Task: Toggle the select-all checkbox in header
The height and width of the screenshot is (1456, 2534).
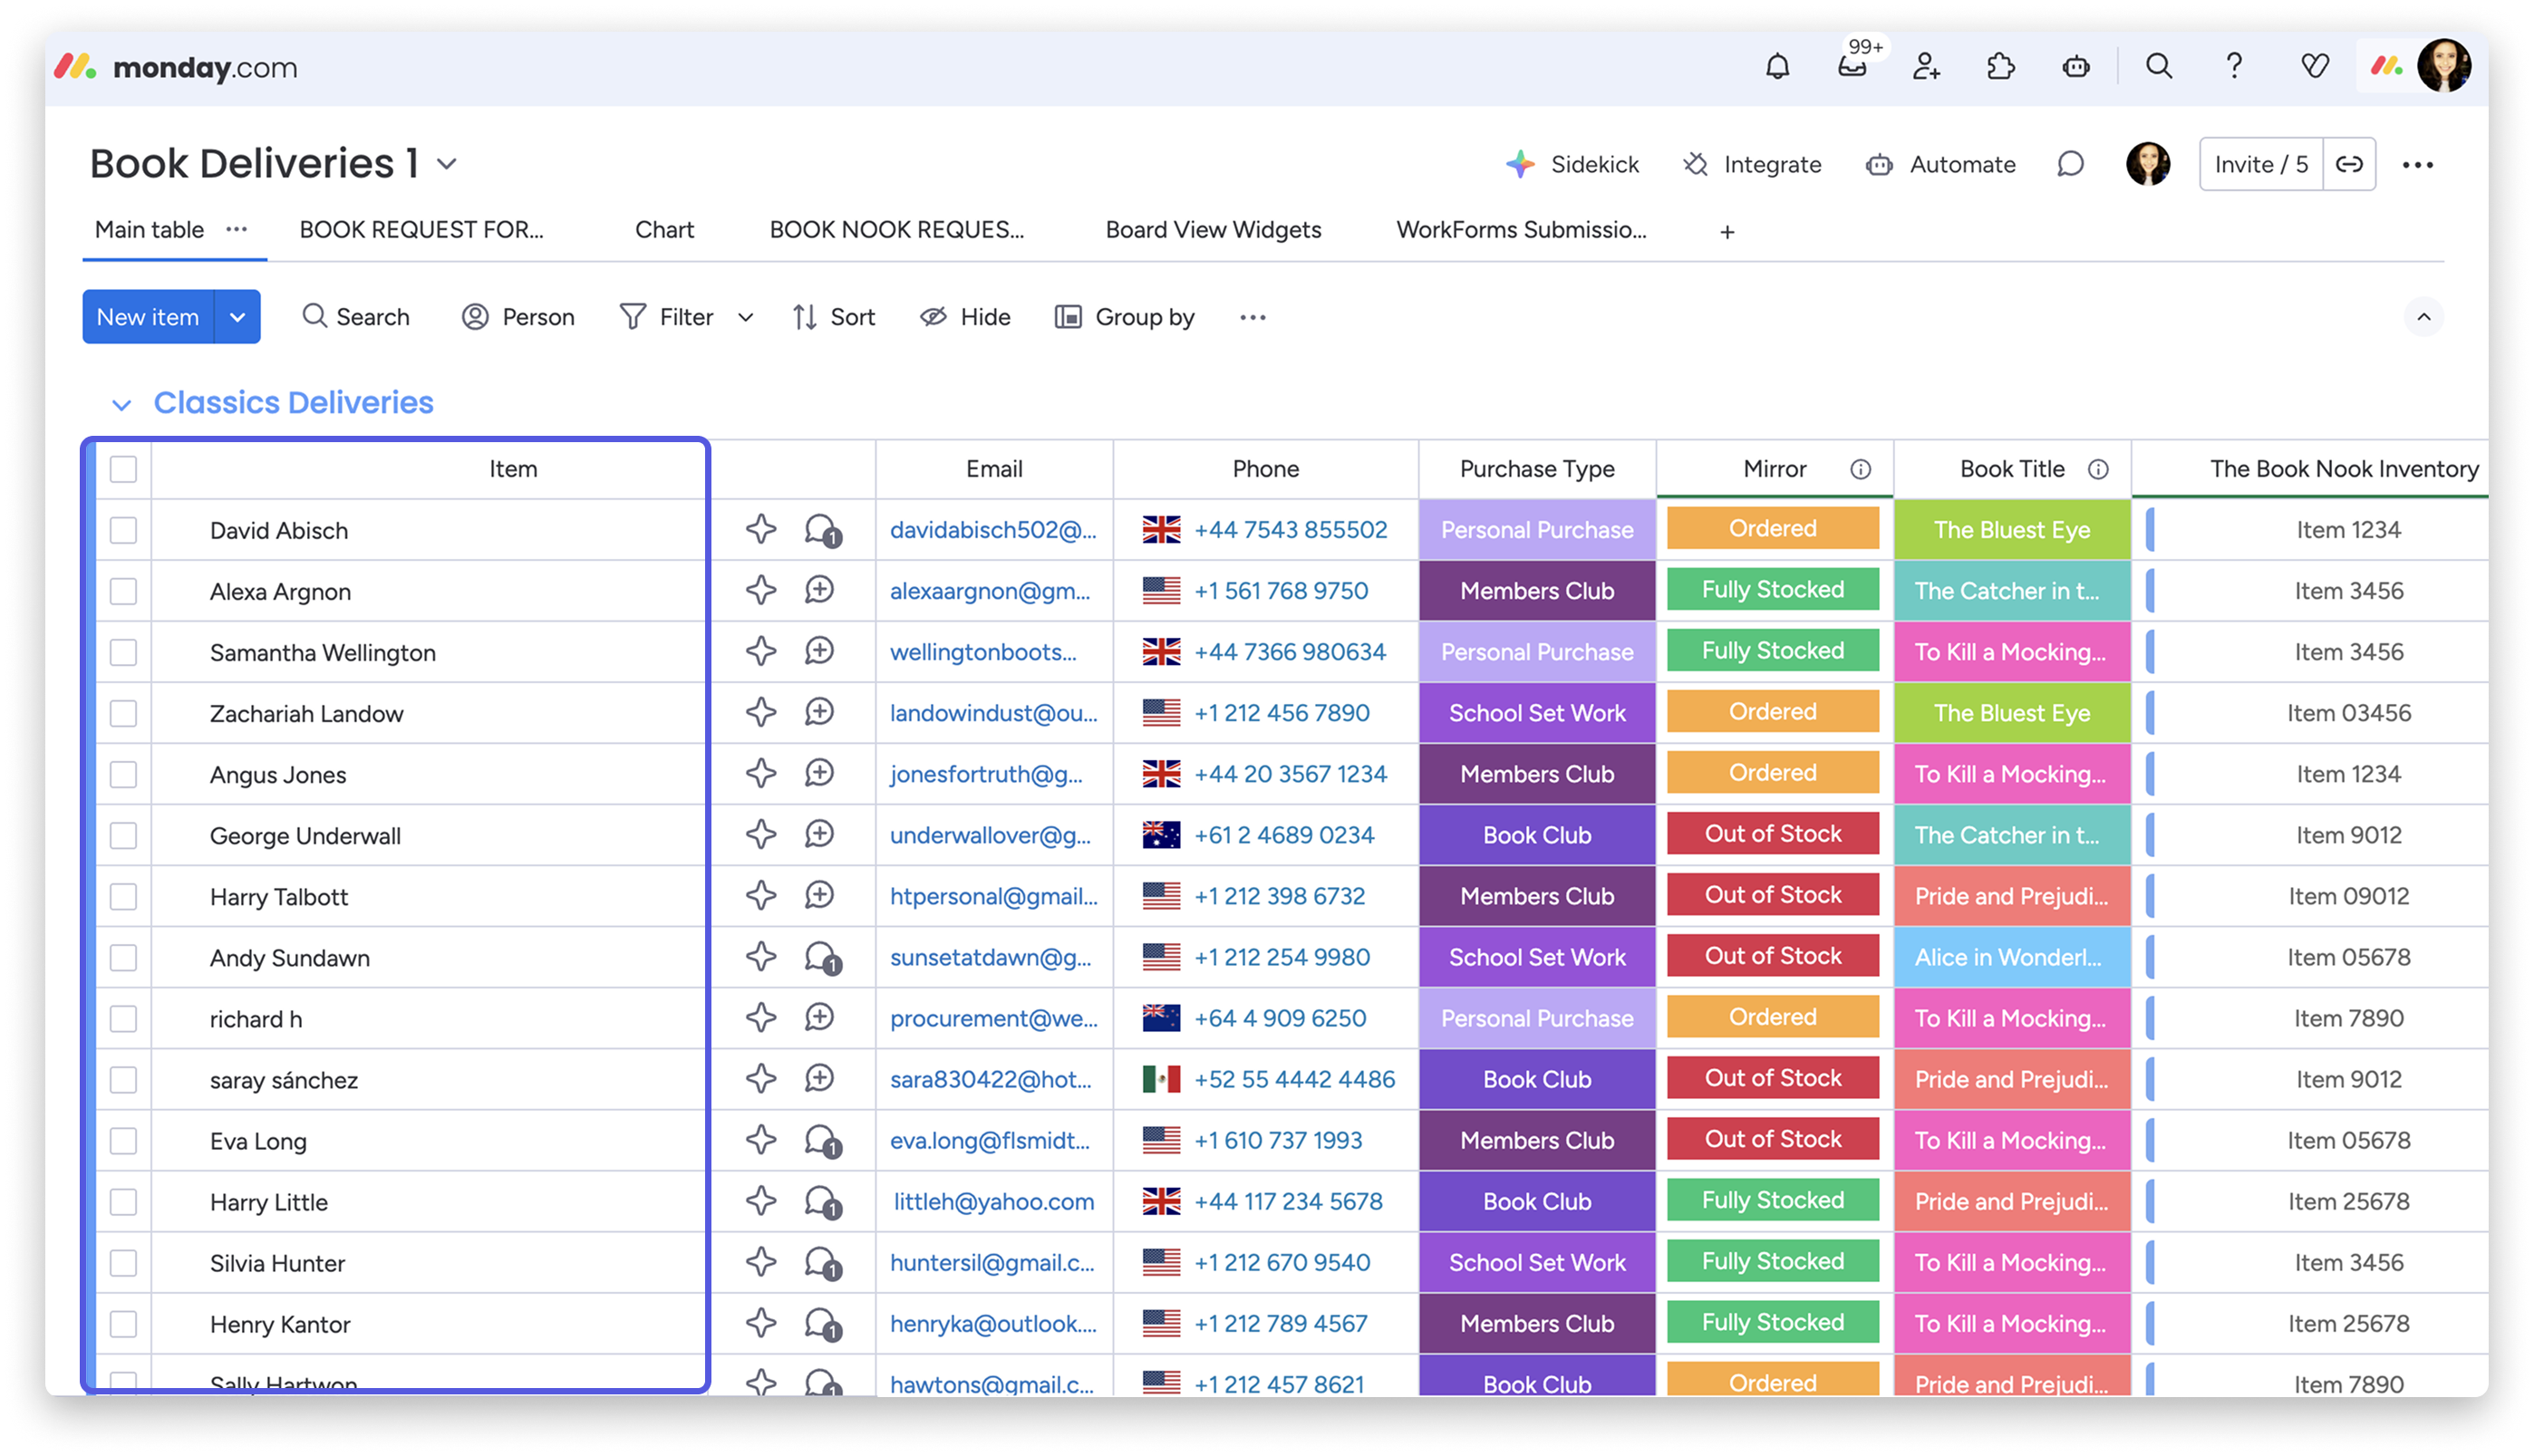Action: (x=123, y=469)
